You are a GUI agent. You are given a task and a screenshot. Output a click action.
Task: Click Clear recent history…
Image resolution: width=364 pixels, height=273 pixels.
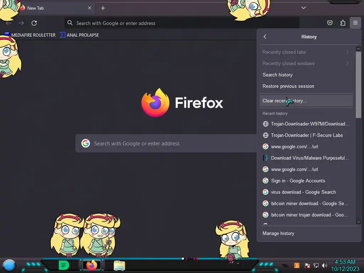306,101
